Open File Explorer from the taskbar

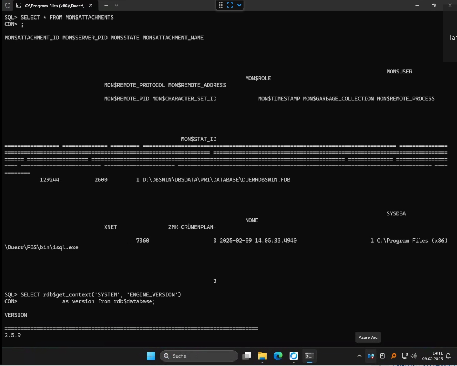pyautogui.click(x=262, y=356)
